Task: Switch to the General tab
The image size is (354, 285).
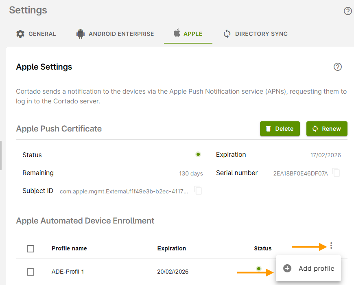Action: [36, 34]
